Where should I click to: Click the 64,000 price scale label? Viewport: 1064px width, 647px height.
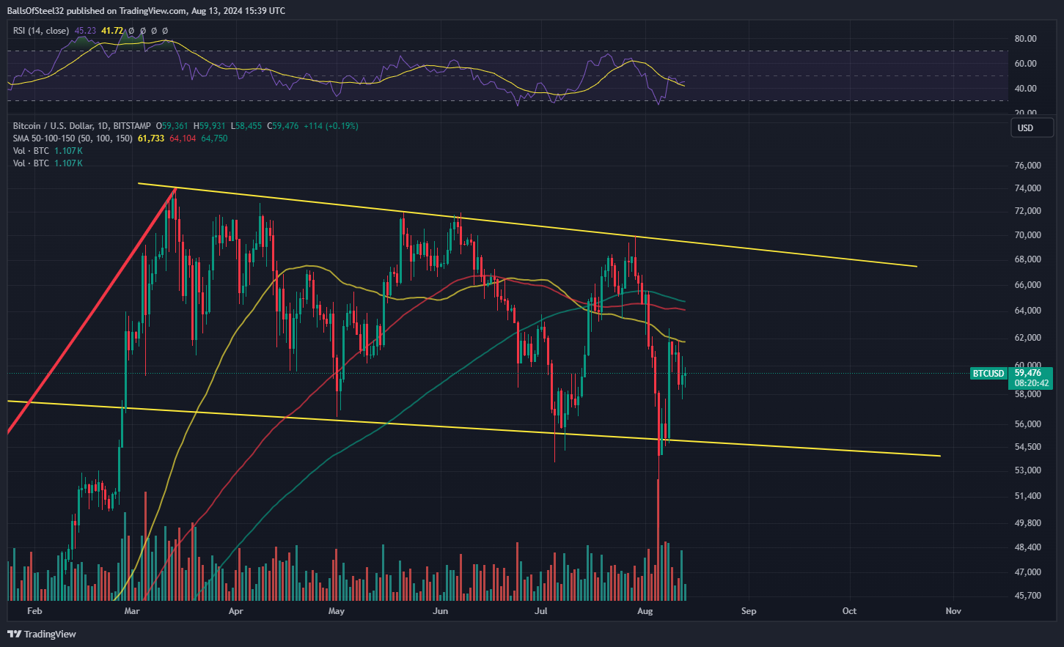click(1027, 311)
